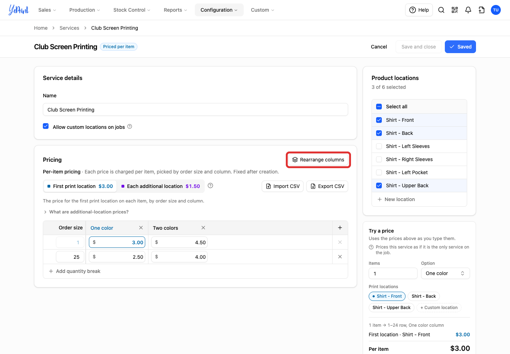The image size is (510, 354).
Task: Open the QR code scanner icon
Action: pos(455,10)
